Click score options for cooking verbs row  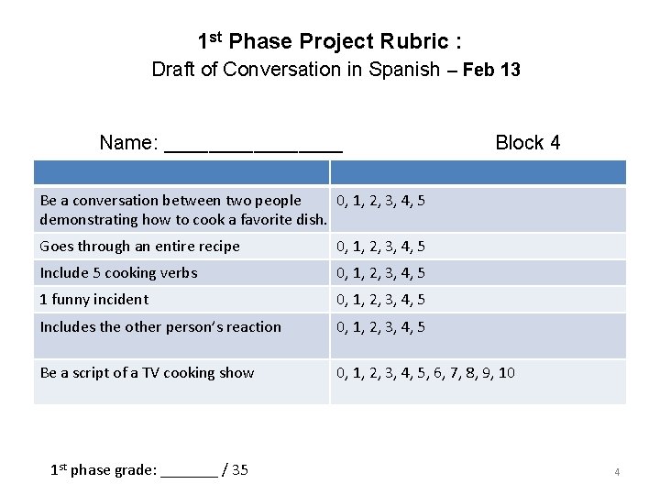pyautogui.click(x=380, y=272)
